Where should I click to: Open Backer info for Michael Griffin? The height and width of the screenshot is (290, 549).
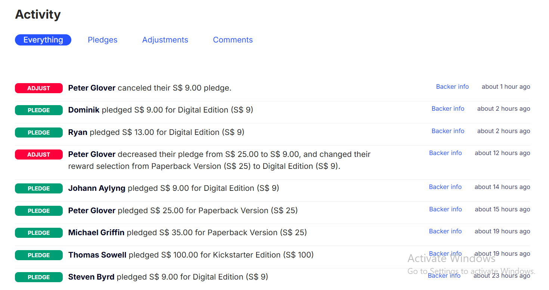click(x=445, y=231)
